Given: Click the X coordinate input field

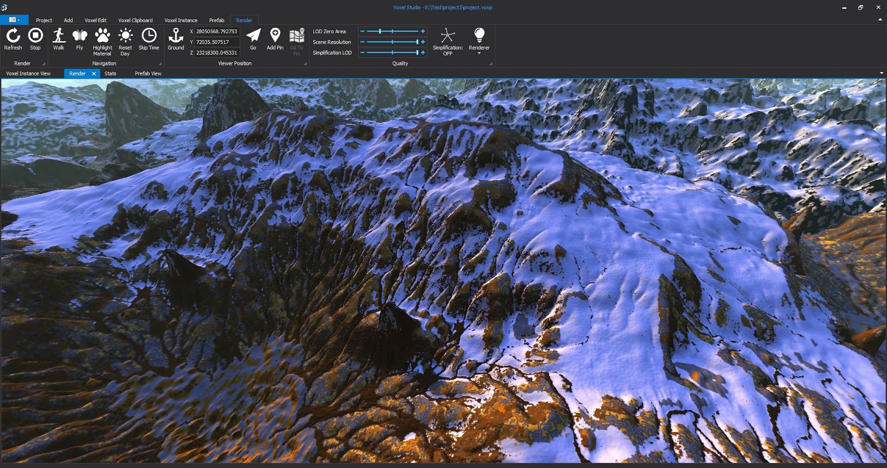Looking at the screenshot, I should pyautogui.click(x=217, y=32).
